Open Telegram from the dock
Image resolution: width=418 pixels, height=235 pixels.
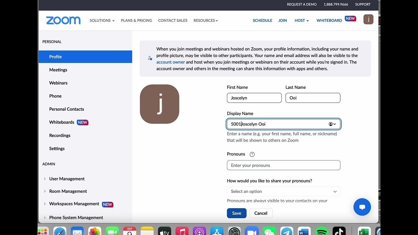pos(286,231)
